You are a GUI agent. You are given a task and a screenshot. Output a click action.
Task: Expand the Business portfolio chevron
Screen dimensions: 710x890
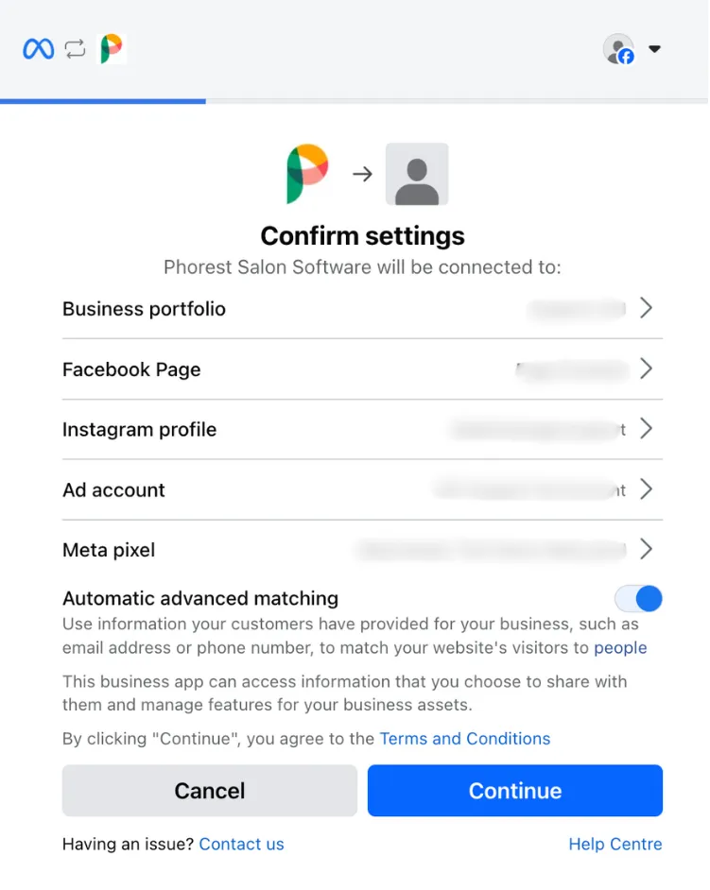646,308
